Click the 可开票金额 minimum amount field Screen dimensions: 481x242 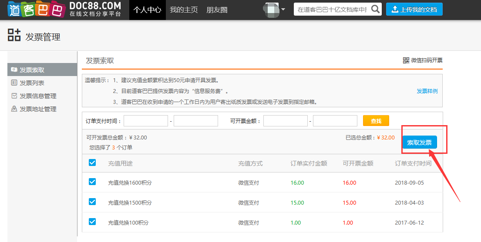click(285, 121)
